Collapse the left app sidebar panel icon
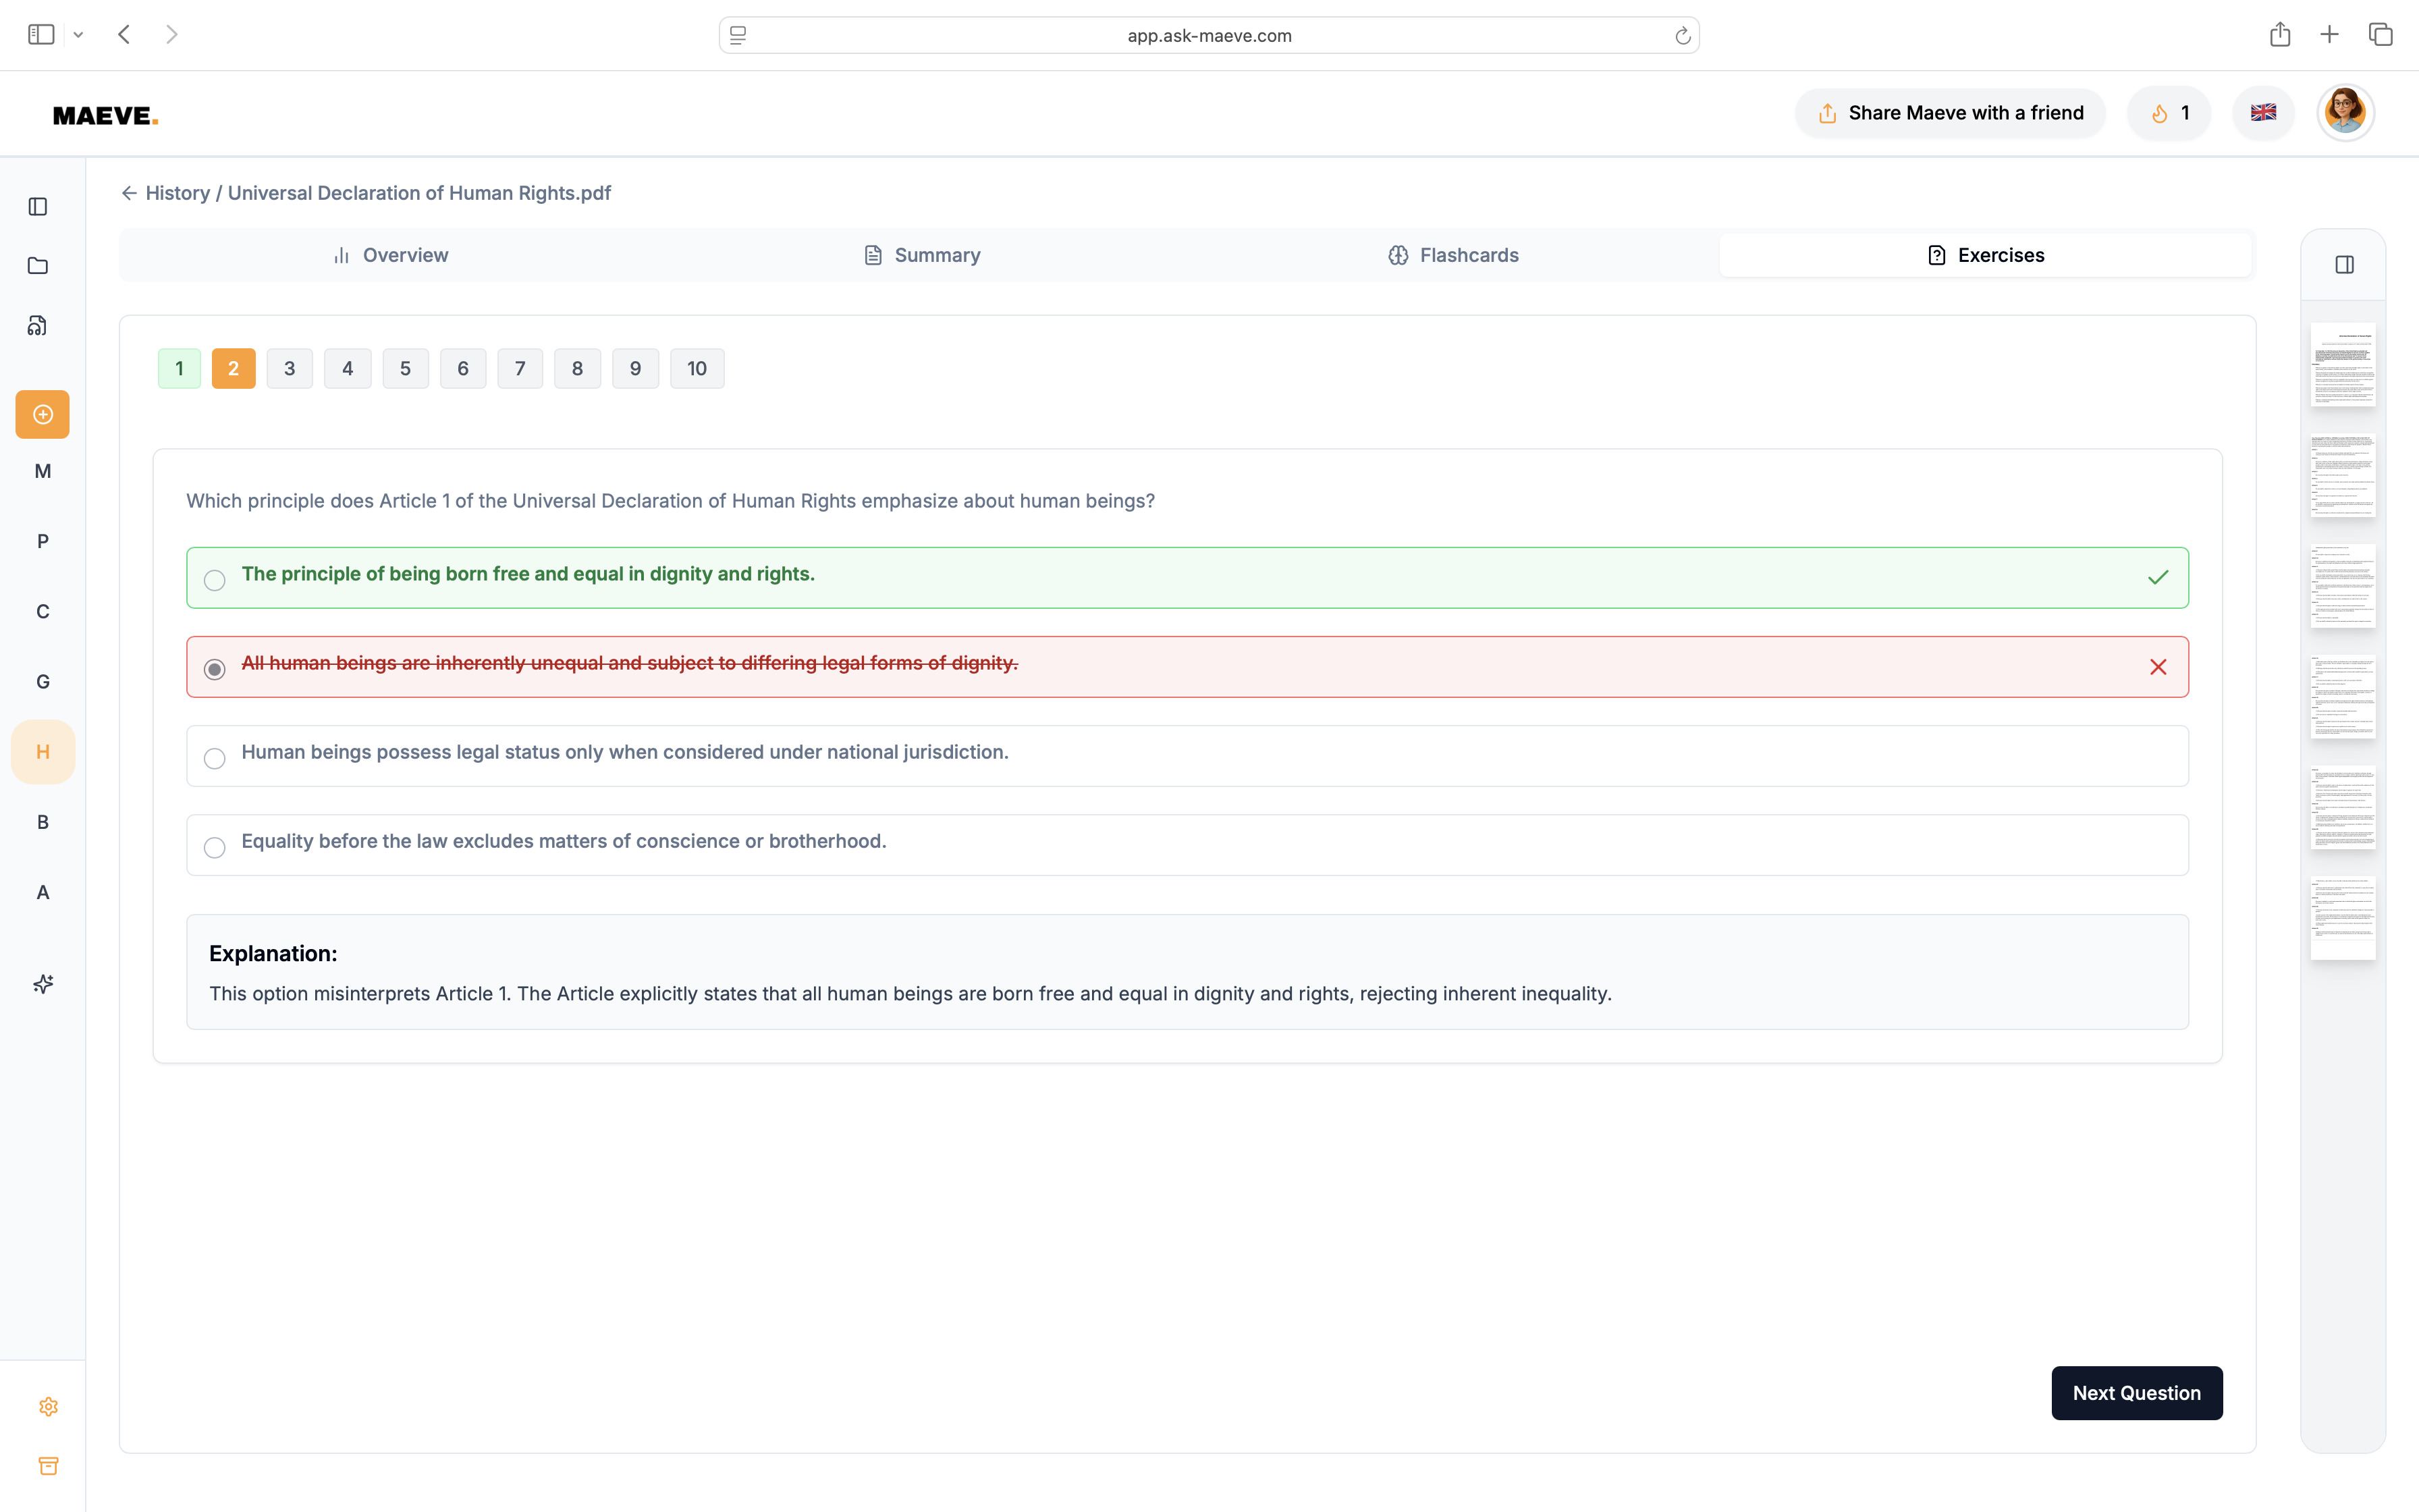The height and width of the screenshot is (1512, 2419). pos(38,207)
